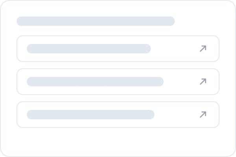Click the second list card's white background
Image resolution: width=236 pixels, height=157 pixels.
coord(181,82)
